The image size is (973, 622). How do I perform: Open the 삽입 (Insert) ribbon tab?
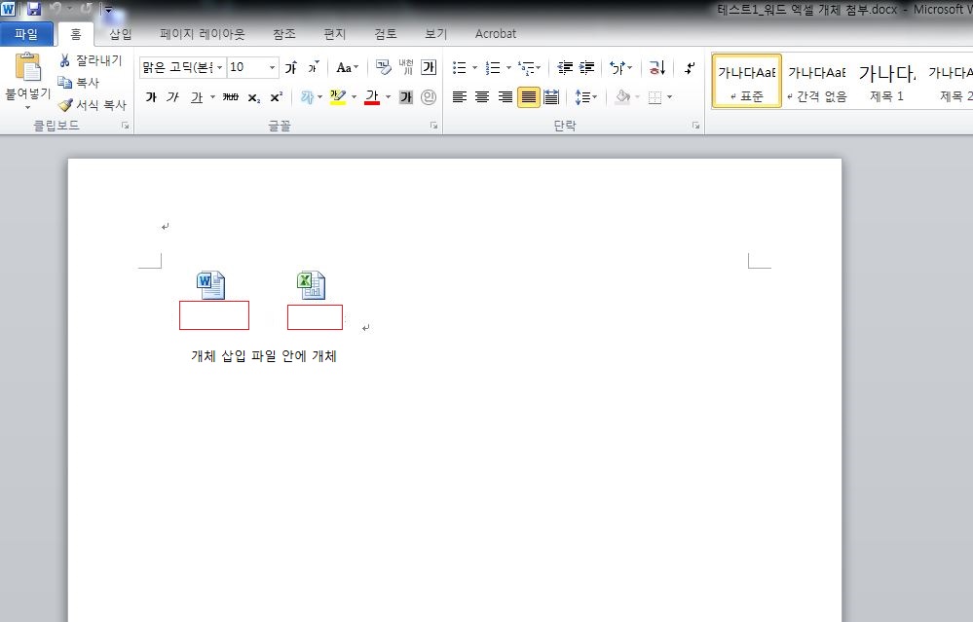pos(121,33)
